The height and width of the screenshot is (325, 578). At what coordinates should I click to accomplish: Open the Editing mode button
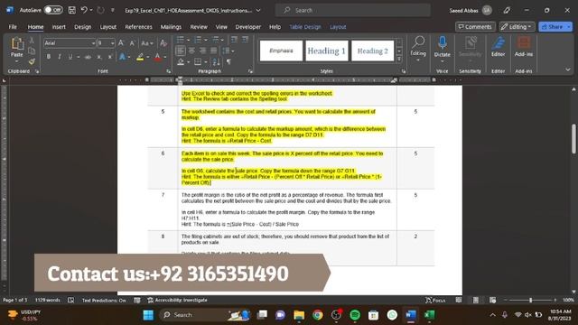517,27
